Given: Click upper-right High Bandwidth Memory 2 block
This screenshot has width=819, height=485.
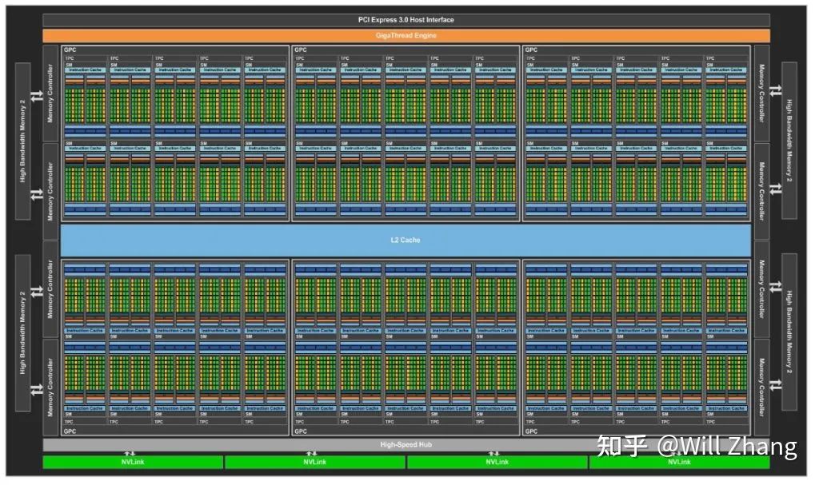Looking at the screenshot, I should (789, 140).
